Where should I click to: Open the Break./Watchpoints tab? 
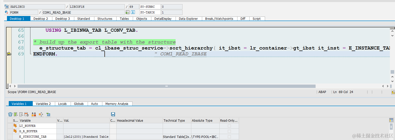point(219,19)
